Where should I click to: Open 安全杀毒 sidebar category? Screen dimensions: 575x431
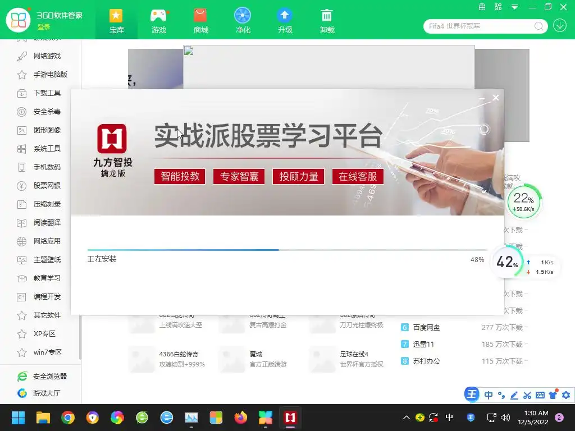point(39,112)
